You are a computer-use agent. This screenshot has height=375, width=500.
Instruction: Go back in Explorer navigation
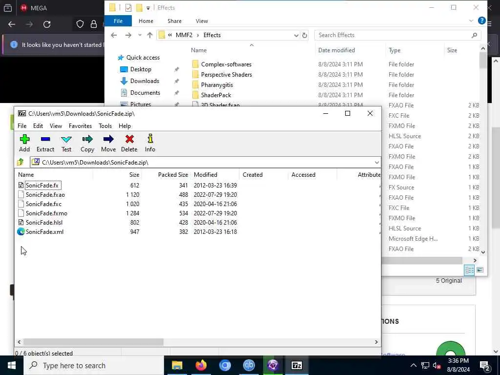pos(114,35)
